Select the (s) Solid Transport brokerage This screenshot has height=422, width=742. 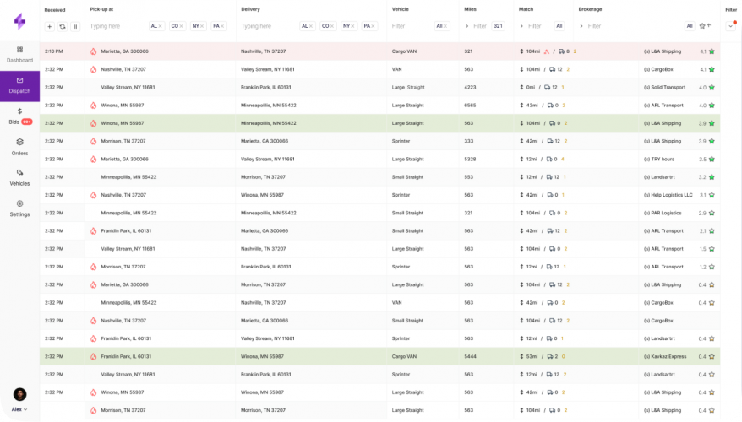tap(664, 88)
